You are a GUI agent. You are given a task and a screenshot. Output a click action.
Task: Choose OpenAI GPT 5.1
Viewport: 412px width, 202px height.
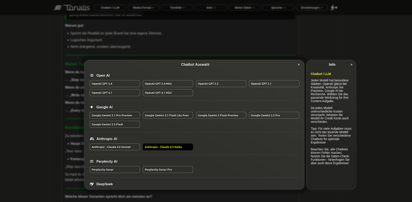pos(274,84)
